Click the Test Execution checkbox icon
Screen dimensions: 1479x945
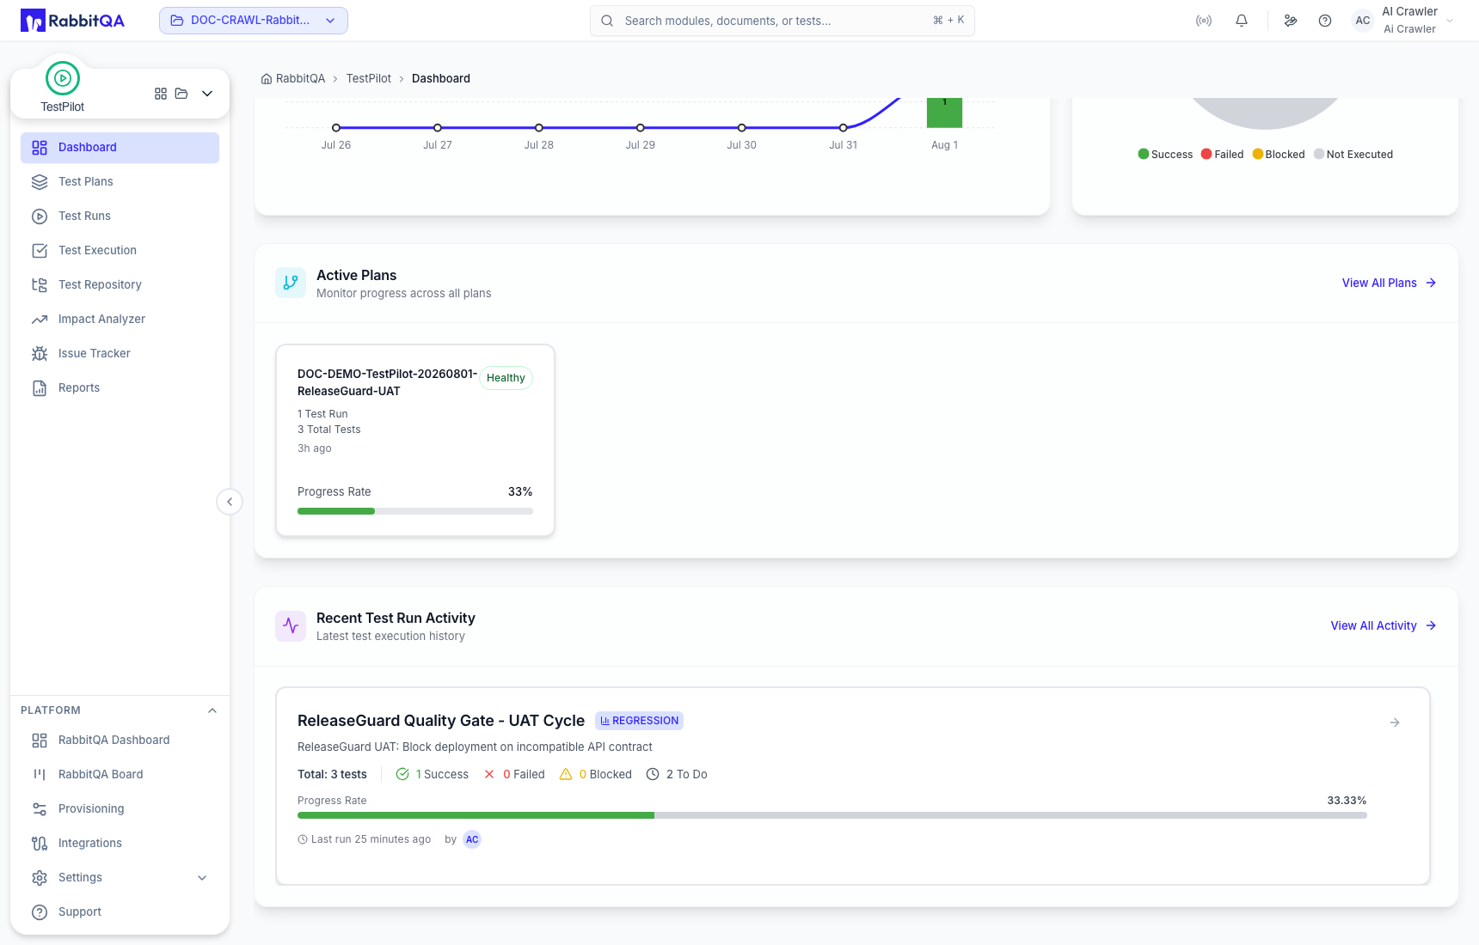pos(40,250)
